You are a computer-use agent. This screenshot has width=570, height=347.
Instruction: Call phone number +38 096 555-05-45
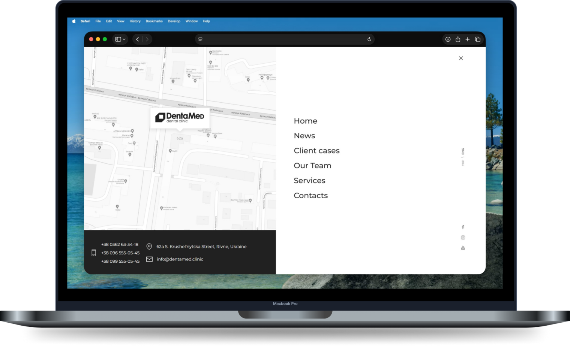(120, 253)
